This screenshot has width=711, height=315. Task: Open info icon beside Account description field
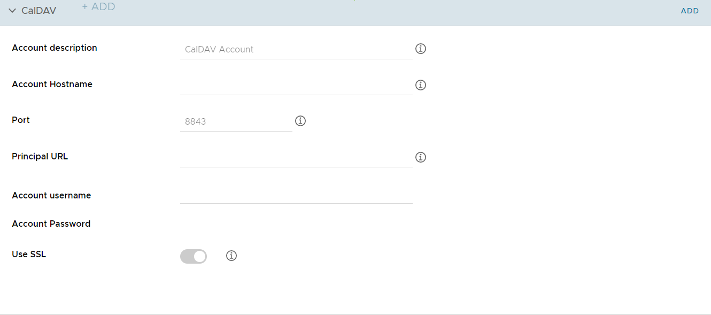421,49
